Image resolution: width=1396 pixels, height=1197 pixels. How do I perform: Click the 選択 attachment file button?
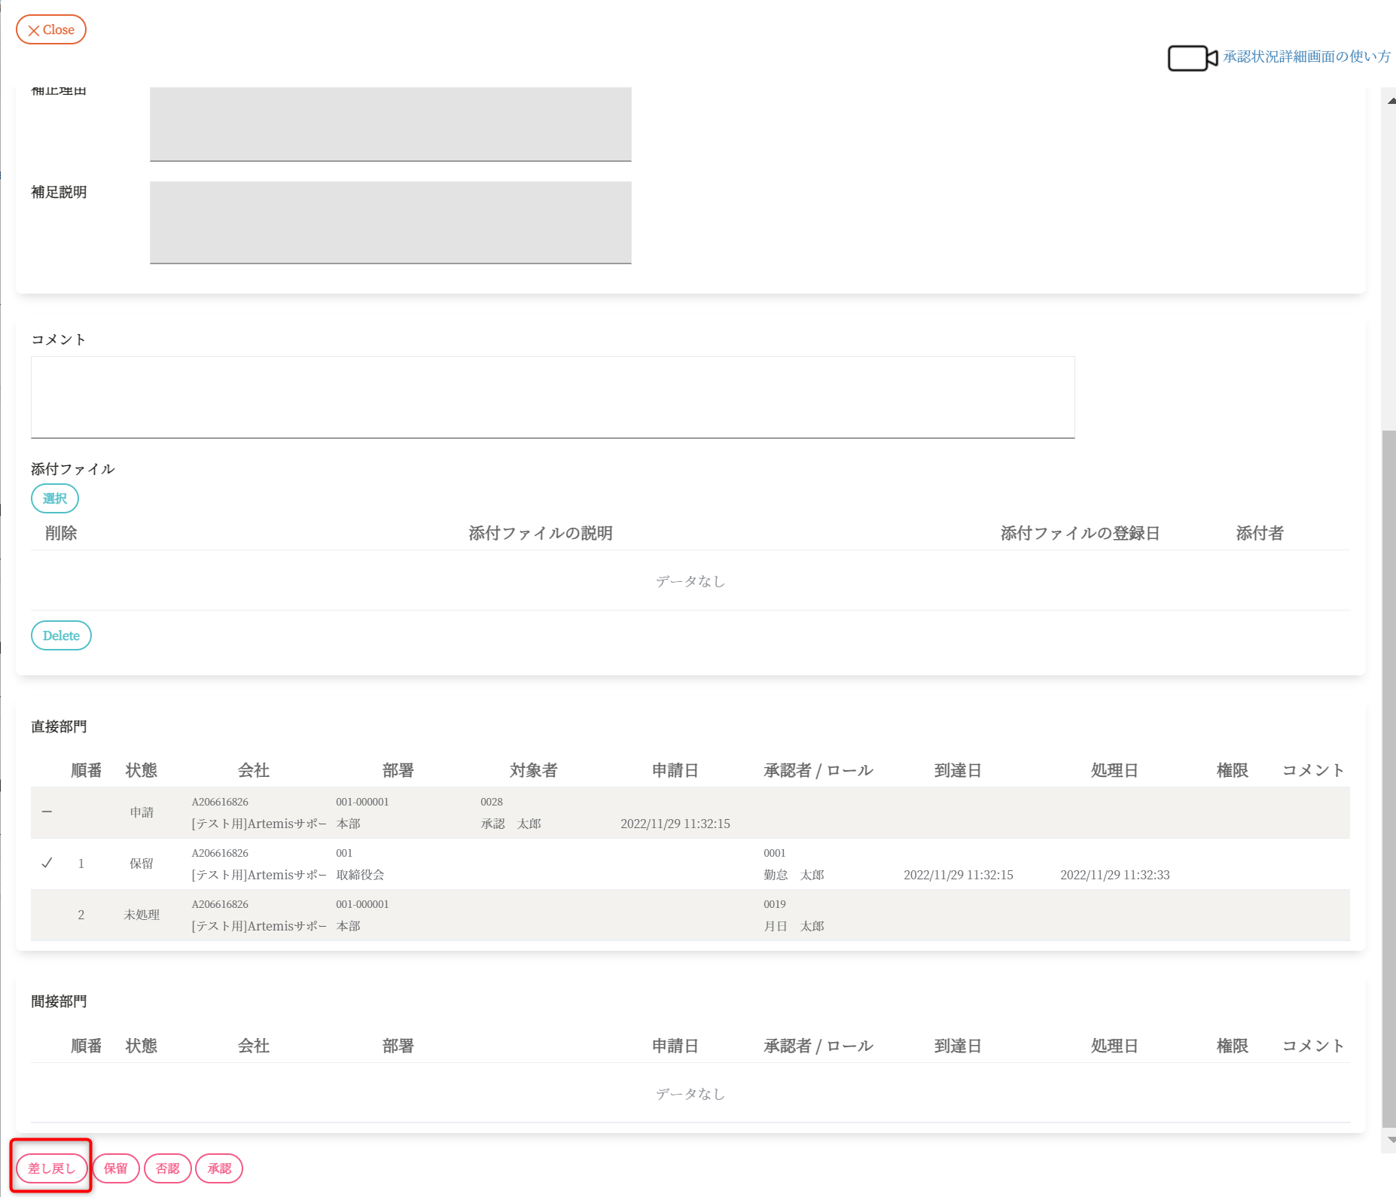click(55, 498)
